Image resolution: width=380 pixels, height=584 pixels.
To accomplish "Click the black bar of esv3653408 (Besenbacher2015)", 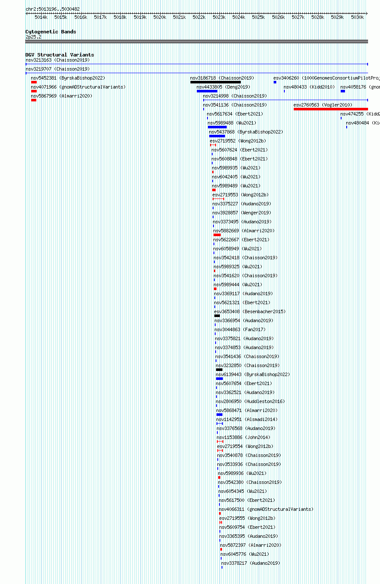I will (x=217, y=316).
